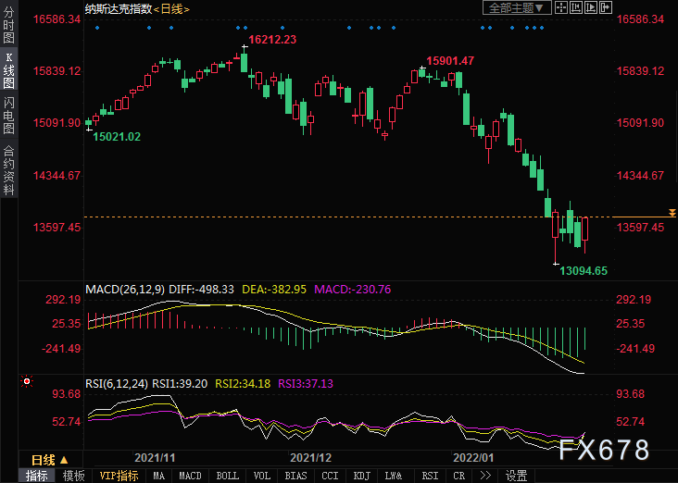Click the 2021/11 date axis label

point(155,457)
